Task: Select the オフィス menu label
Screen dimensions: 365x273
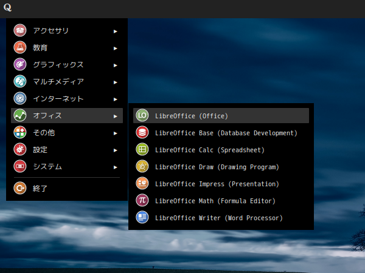Action: 47,115
